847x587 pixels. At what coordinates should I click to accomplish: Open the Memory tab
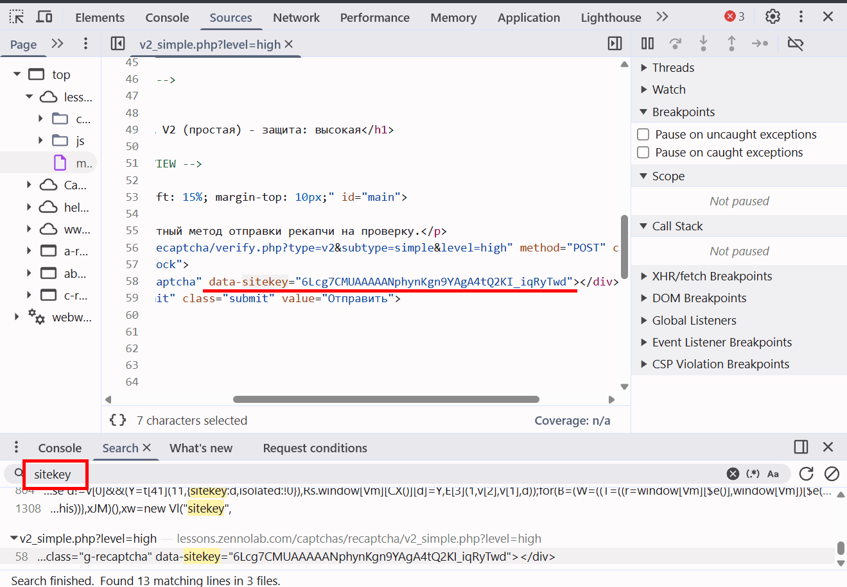click(453, 17)
